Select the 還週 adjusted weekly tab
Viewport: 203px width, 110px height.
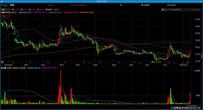(x=176, y=10)
